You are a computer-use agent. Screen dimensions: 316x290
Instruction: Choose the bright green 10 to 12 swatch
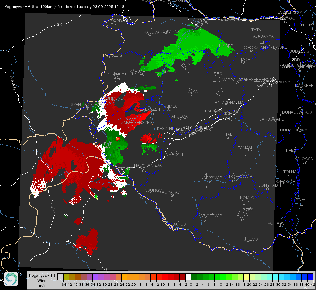(223, 276)
